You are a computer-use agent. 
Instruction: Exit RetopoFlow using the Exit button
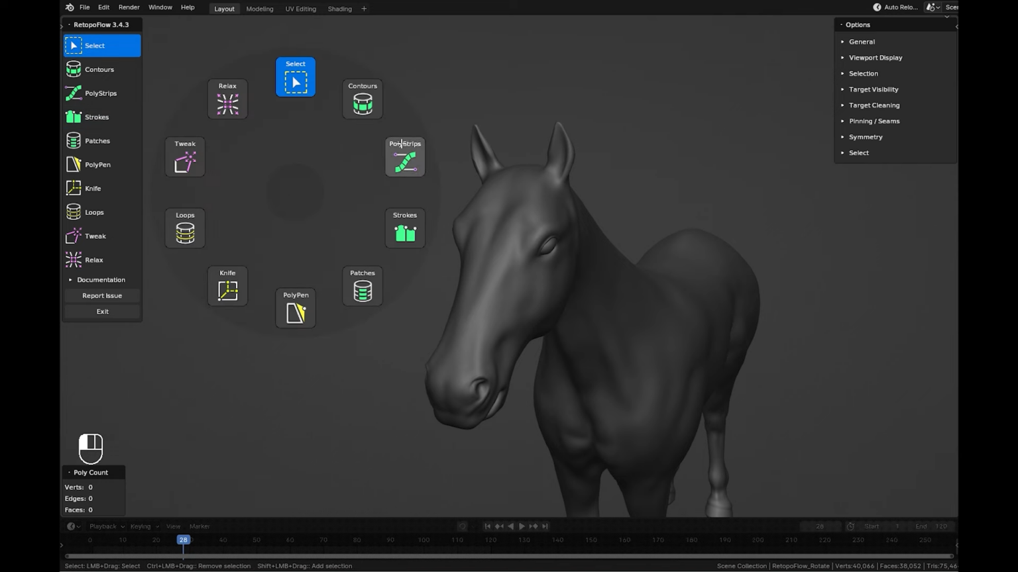(101, 311)
